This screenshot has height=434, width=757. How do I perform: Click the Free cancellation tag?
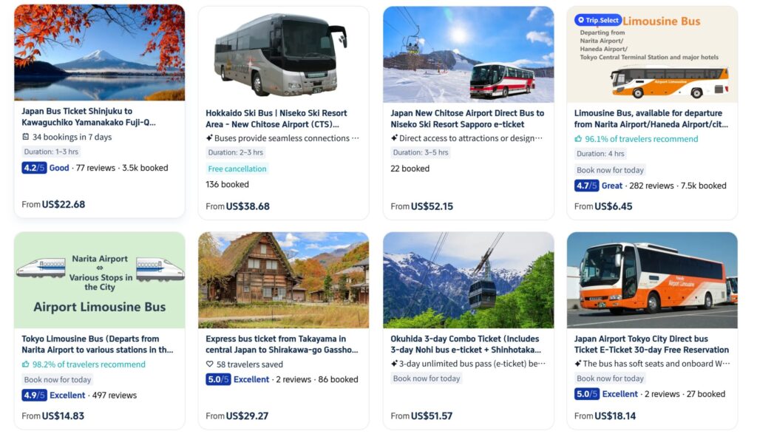coord(237,169)
